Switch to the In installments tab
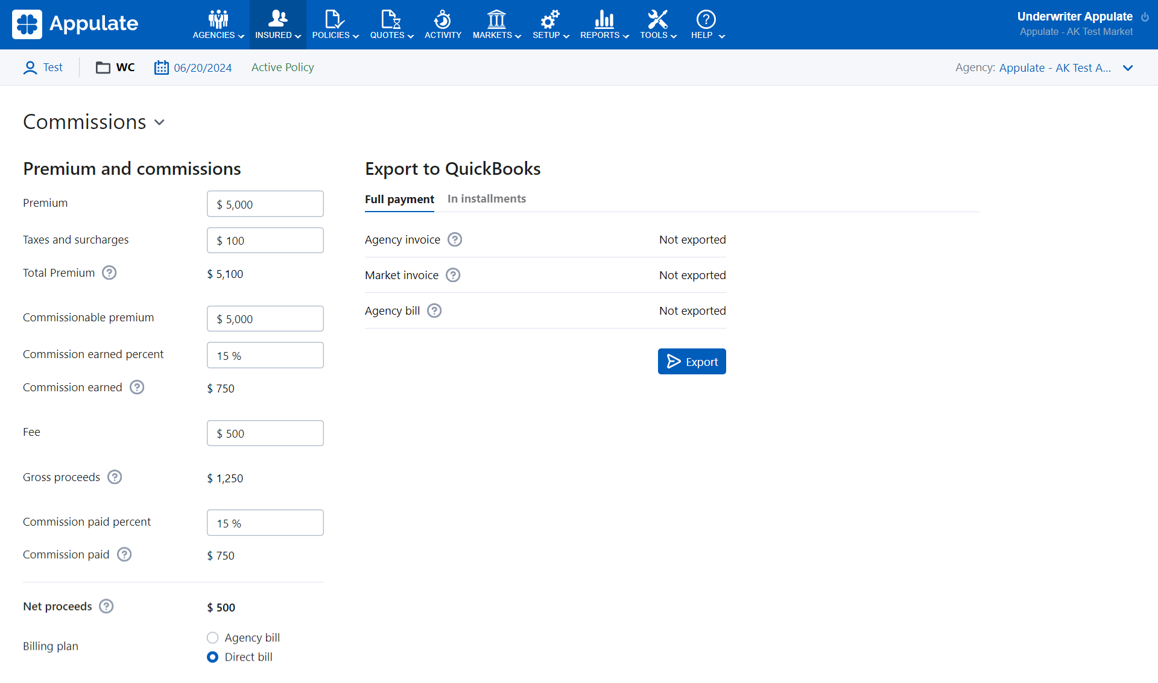The image size is (1158, 683). [x=486, y=199]
